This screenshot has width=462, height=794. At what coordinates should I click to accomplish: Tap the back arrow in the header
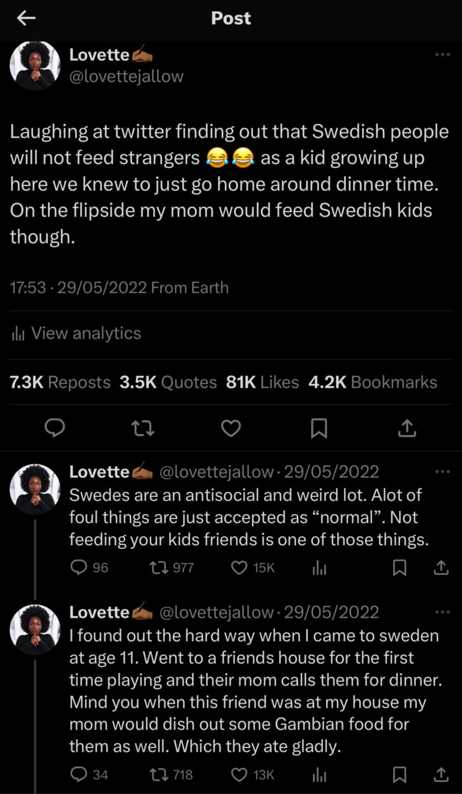26,18
